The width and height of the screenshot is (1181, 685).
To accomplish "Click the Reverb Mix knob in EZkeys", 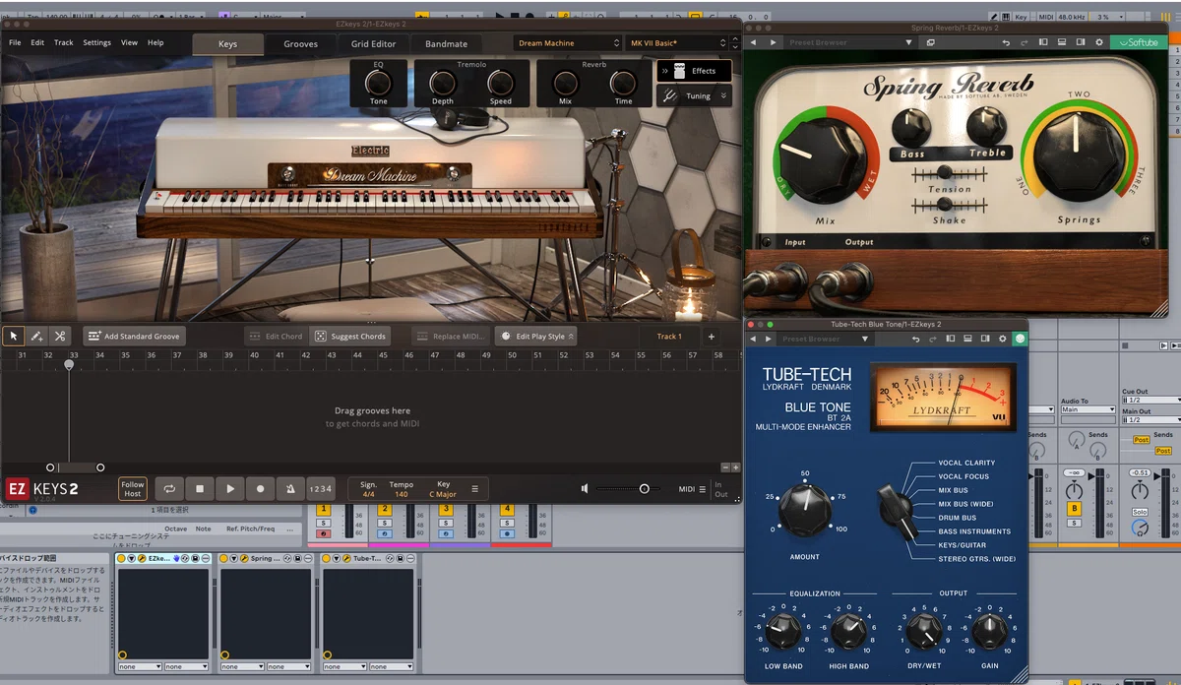I will click(x=565, y=82).
